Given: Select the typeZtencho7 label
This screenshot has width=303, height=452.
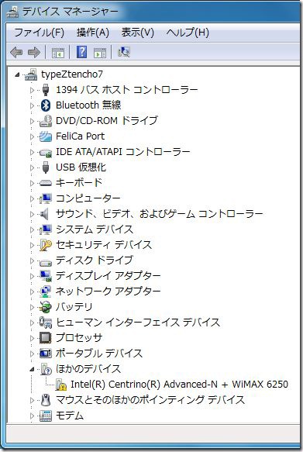Looking at the screenshot, I should click(x=72, y=74).
